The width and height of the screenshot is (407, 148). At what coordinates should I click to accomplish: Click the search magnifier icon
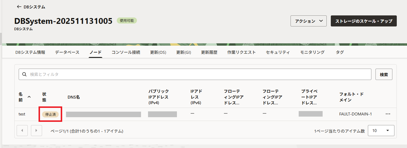(x=25, y=74)
